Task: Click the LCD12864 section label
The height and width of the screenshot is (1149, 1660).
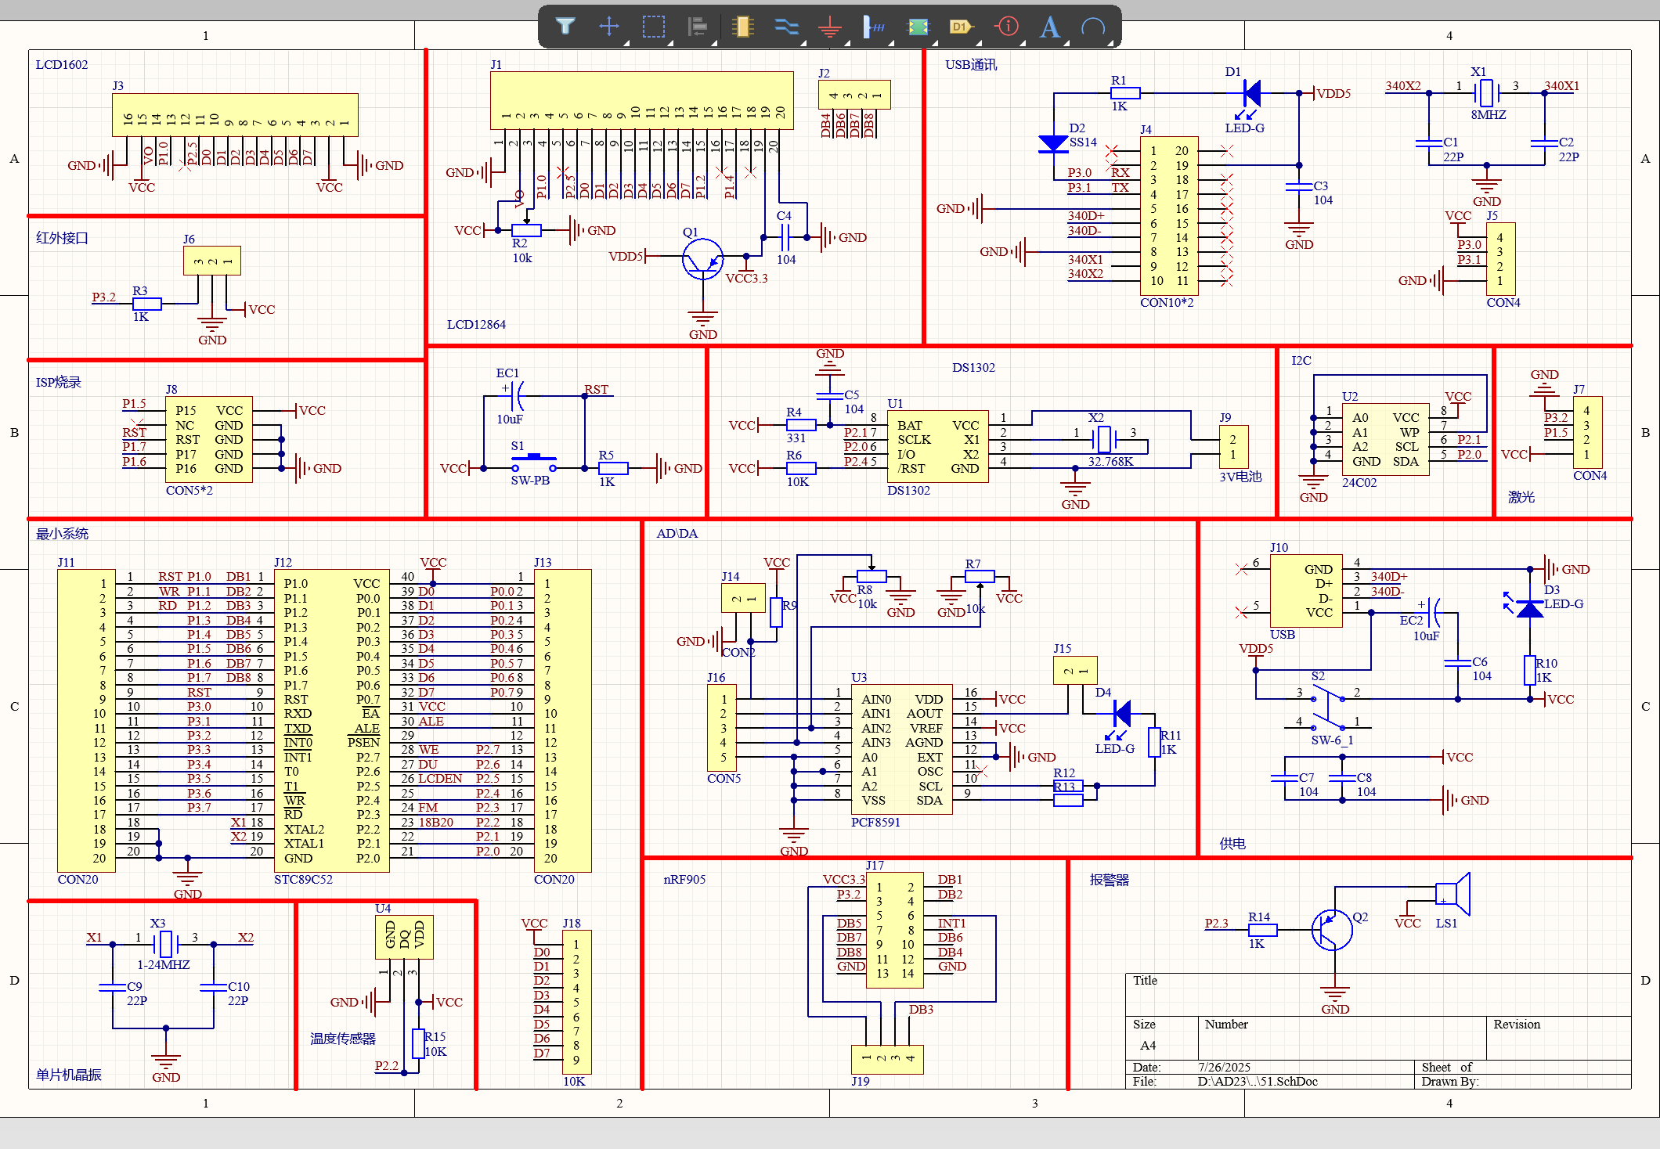Action: pos(476,324)
